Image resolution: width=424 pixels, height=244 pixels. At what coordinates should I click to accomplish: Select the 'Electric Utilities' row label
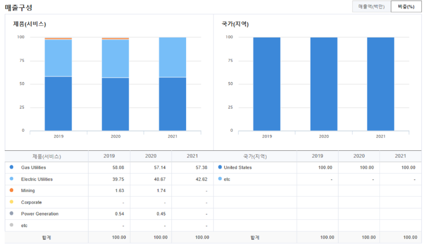pyautogui.click(x=37, y=179)
